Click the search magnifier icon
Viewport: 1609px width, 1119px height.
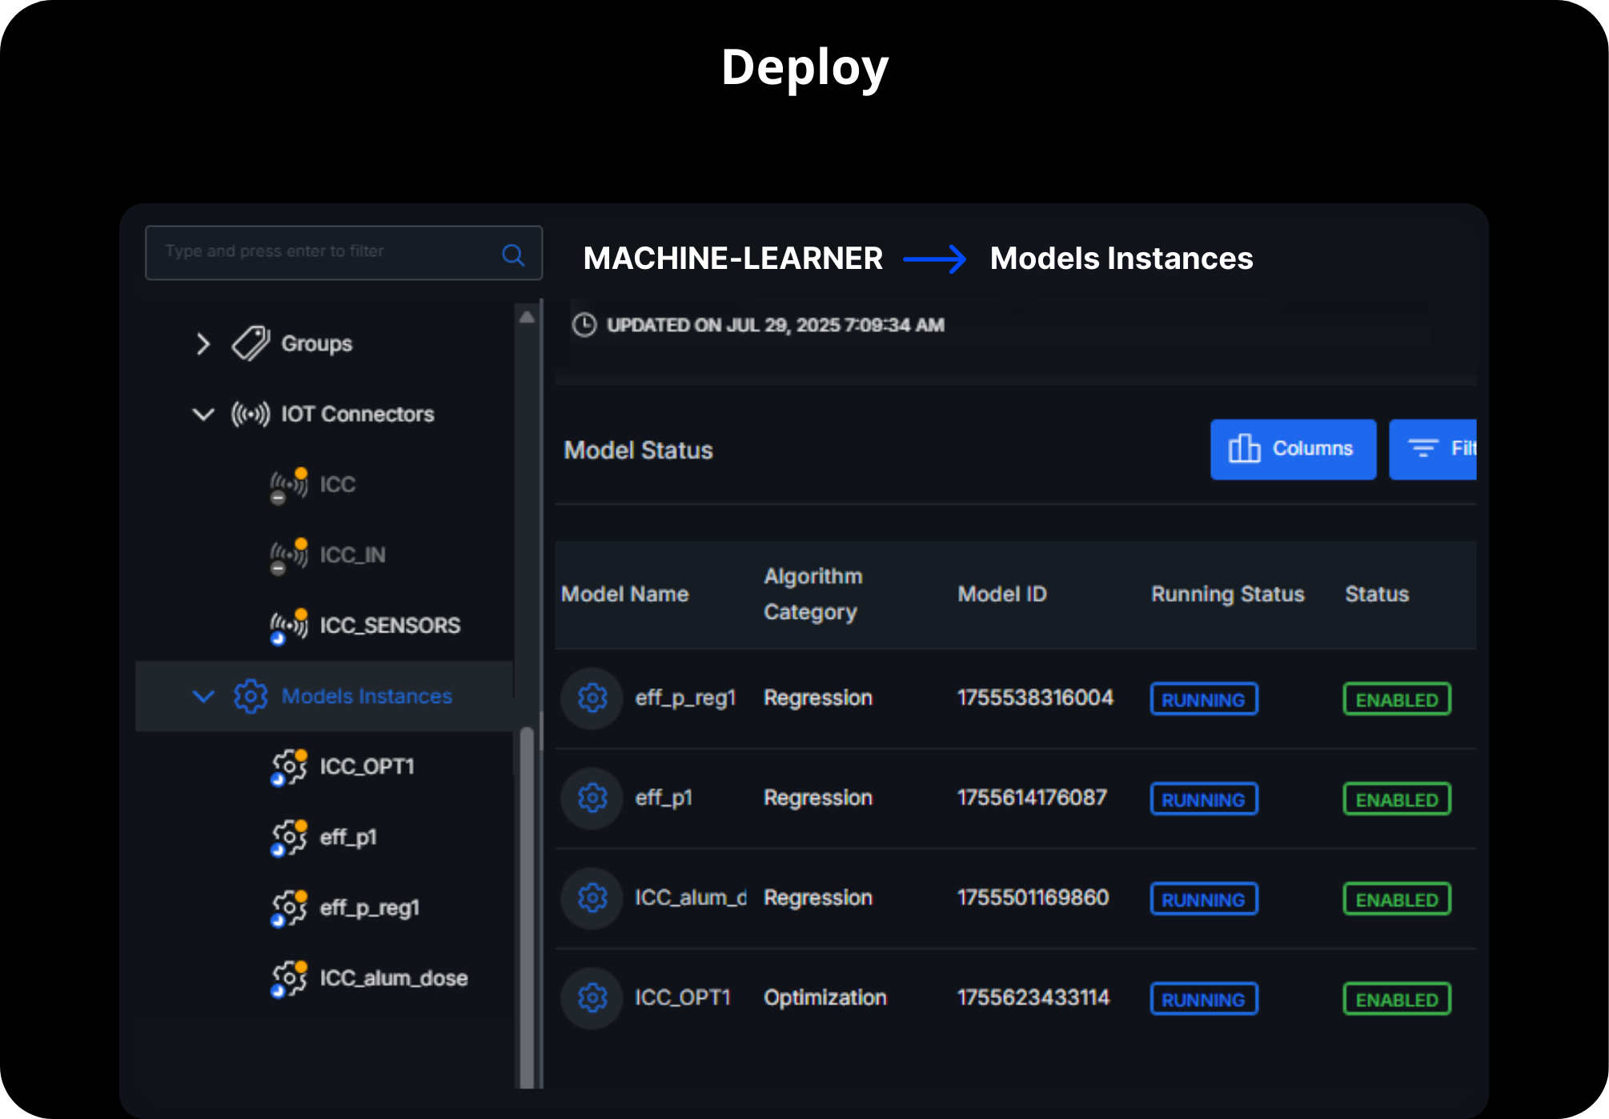513,255
